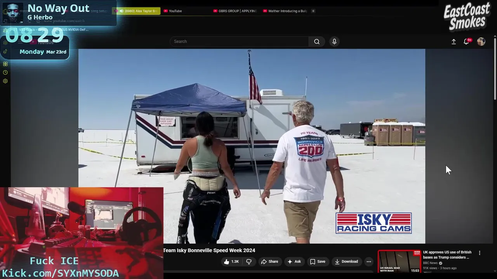Click the '91K views' text on the BBC video
Viewport: 497px width, 279px height.
pyautogui.click(x=431, y=268)
